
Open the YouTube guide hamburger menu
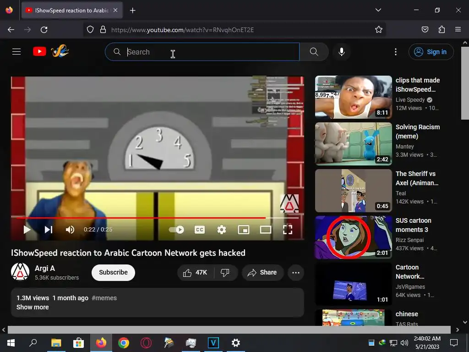16,51
